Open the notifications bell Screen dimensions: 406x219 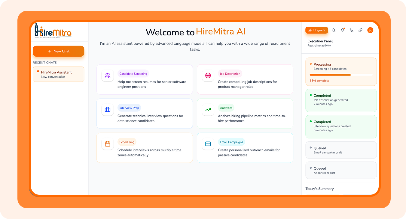tap(342, 30)
